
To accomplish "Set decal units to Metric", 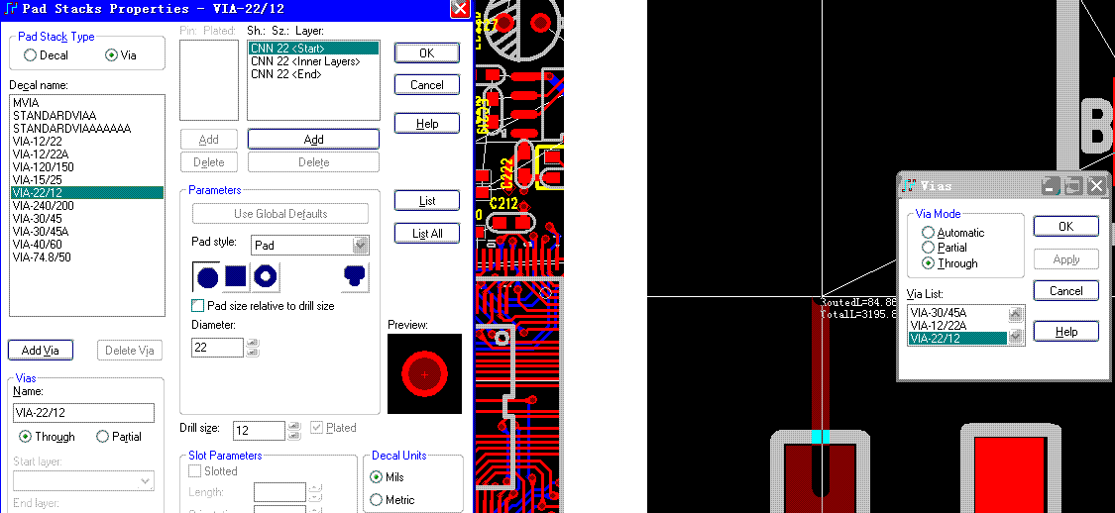I will pyautogui.click(x=377, y=499).
